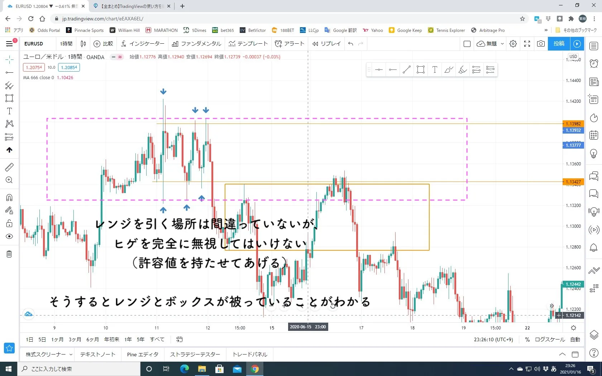
Task: Enter fullscreen mode
Action: [x=527, y=44]
